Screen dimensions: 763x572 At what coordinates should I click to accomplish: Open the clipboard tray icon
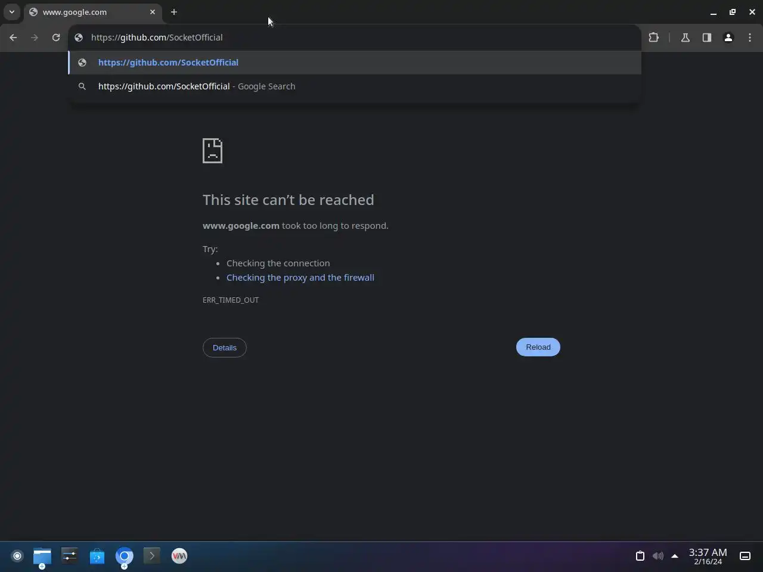point(640,556)
